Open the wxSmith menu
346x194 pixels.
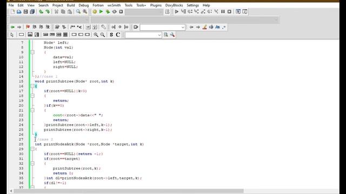coord(114,5)
